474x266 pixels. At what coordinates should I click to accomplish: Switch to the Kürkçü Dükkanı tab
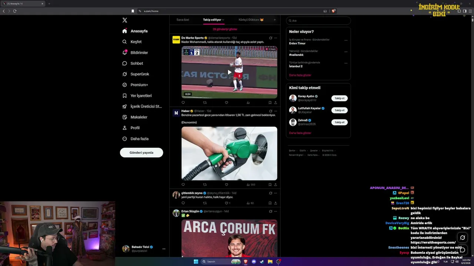[x=251, y=20]
